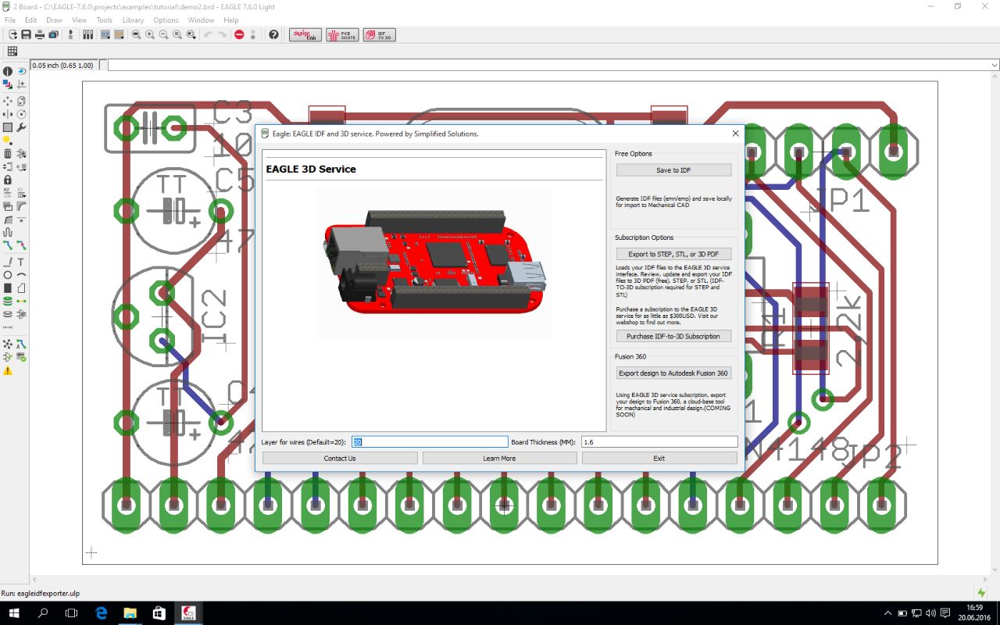Click the IDF to 3D toolbar button

(380, 34)
